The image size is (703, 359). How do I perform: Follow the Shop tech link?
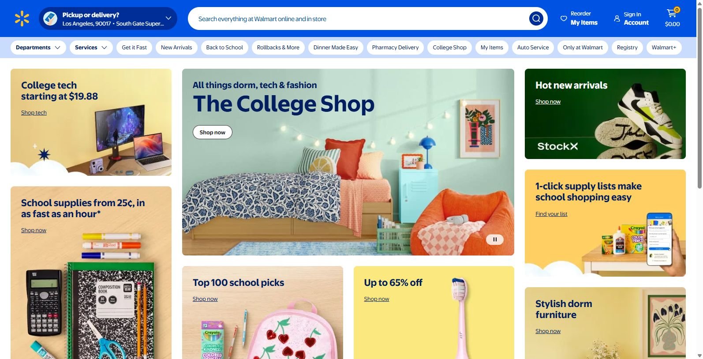coord(34,113)
